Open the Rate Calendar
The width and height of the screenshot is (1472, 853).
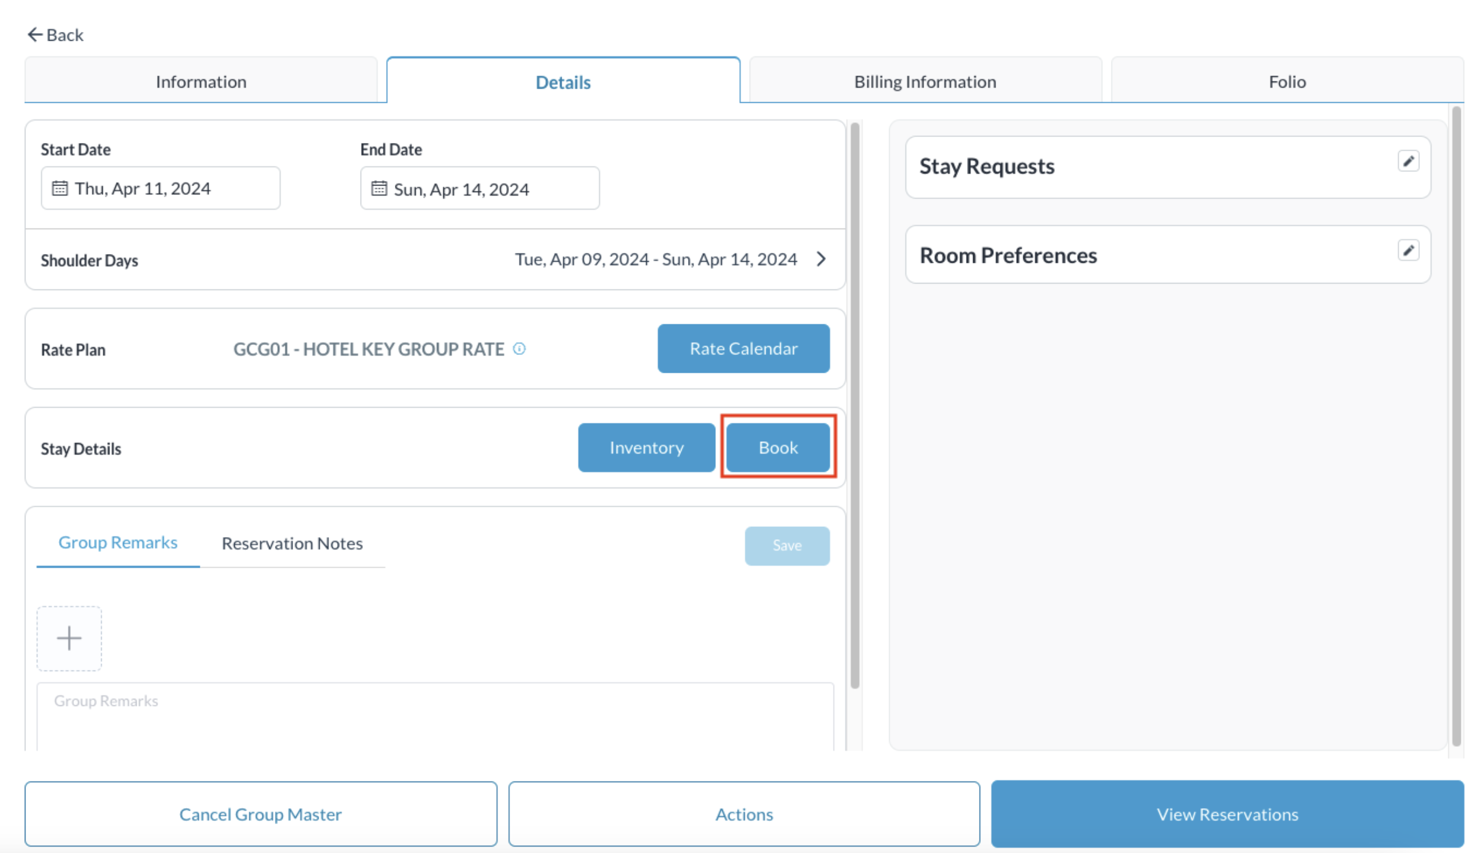point(743,349)
